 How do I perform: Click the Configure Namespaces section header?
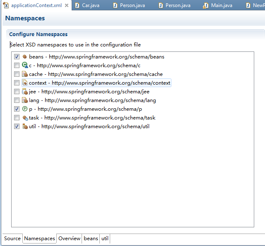tap(39, 34)
